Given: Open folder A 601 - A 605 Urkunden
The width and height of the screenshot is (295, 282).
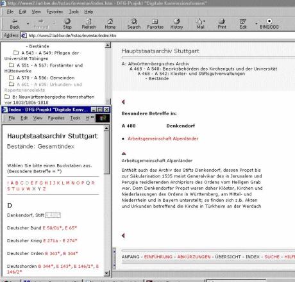Looking at the screenshot, I should click(12, 84).
